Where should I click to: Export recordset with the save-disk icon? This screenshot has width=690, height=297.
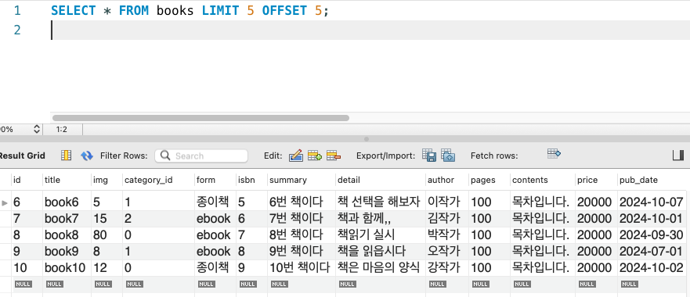(429, 155)
